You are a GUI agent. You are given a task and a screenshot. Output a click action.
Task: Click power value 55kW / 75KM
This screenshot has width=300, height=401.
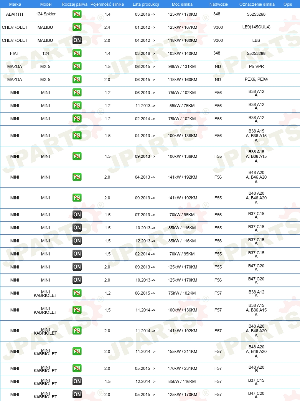click(182, 105)
